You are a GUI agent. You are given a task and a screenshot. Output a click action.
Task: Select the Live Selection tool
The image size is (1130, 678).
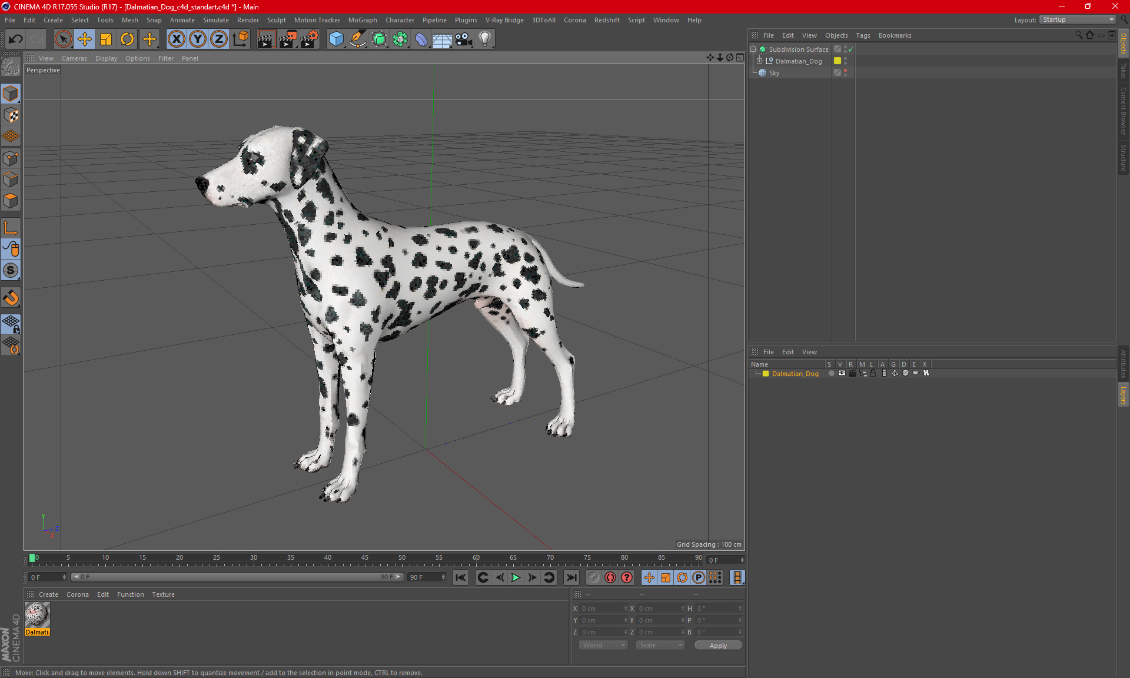[63, 39]
